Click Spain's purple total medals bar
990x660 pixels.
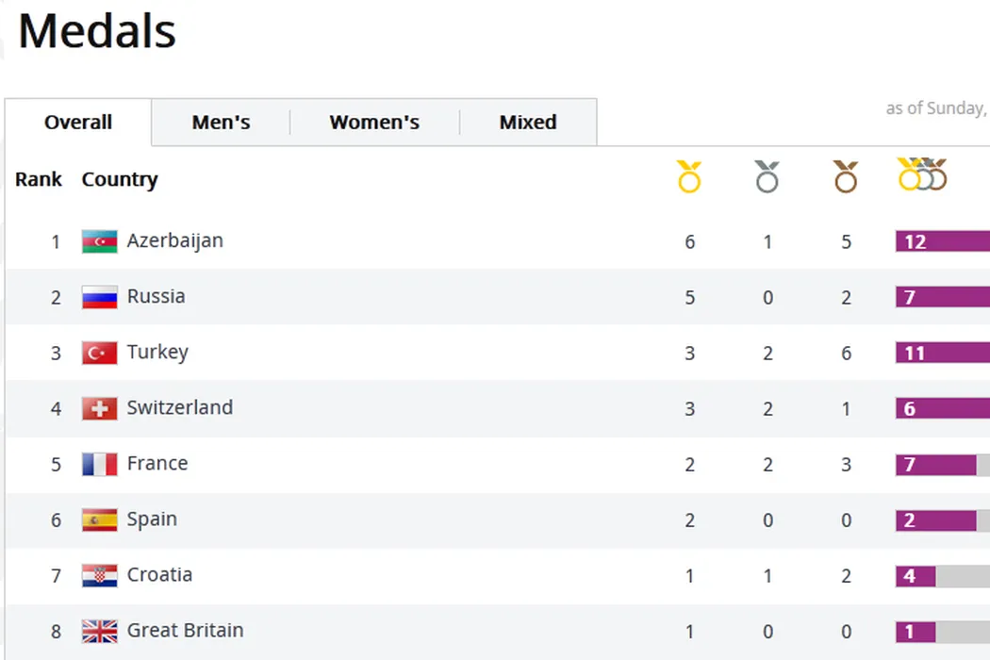(934, 520)
